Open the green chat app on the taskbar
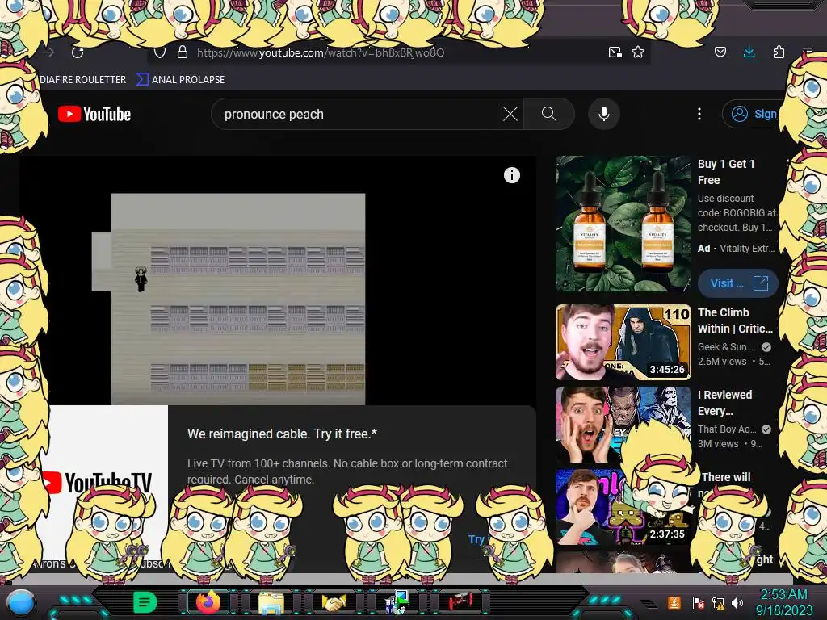Image resolution: width=827 pixels, height=620 pixels. click(145, 602)
